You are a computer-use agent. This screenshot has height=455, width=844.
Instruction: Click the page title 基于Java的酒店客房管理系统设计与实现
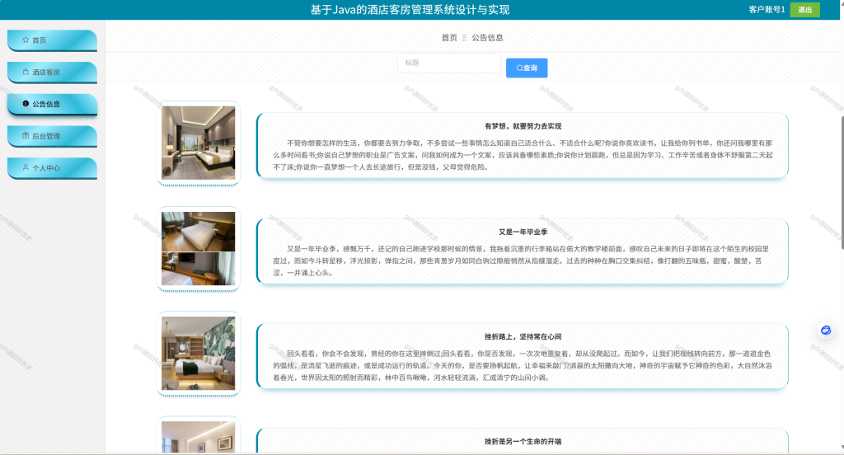pos(410,10)
